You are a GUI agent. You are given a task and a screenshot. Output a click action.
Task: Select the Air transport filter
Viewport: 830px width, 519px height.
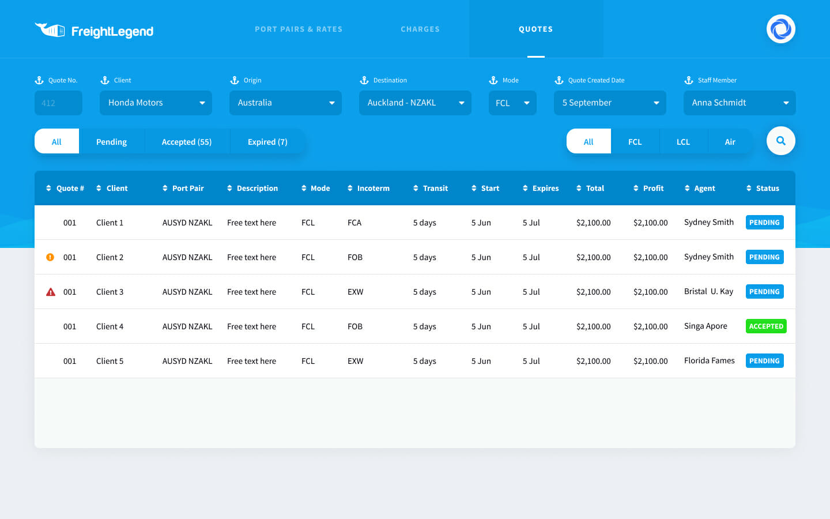click(730, 141)
